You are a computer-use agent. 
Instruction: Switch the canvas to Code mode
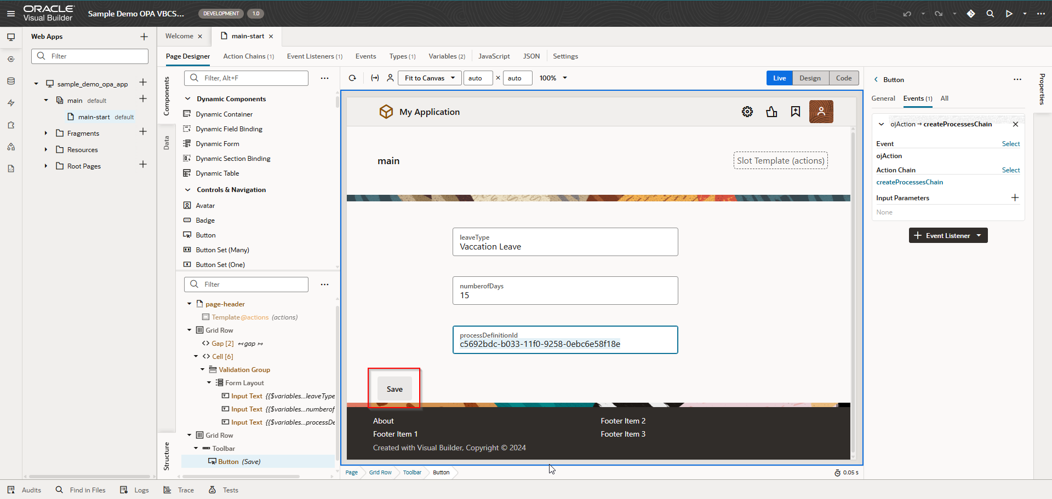click(844, 78)
